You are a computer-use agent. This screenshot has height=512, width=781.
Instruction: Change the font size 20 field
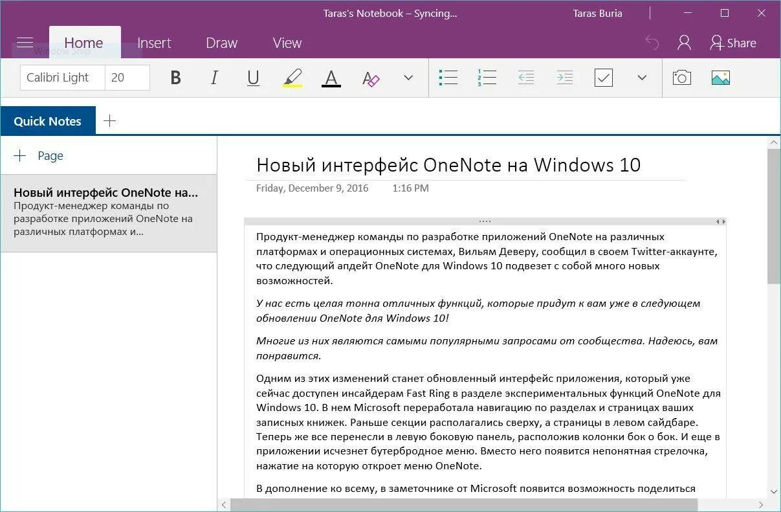point(127,78)
